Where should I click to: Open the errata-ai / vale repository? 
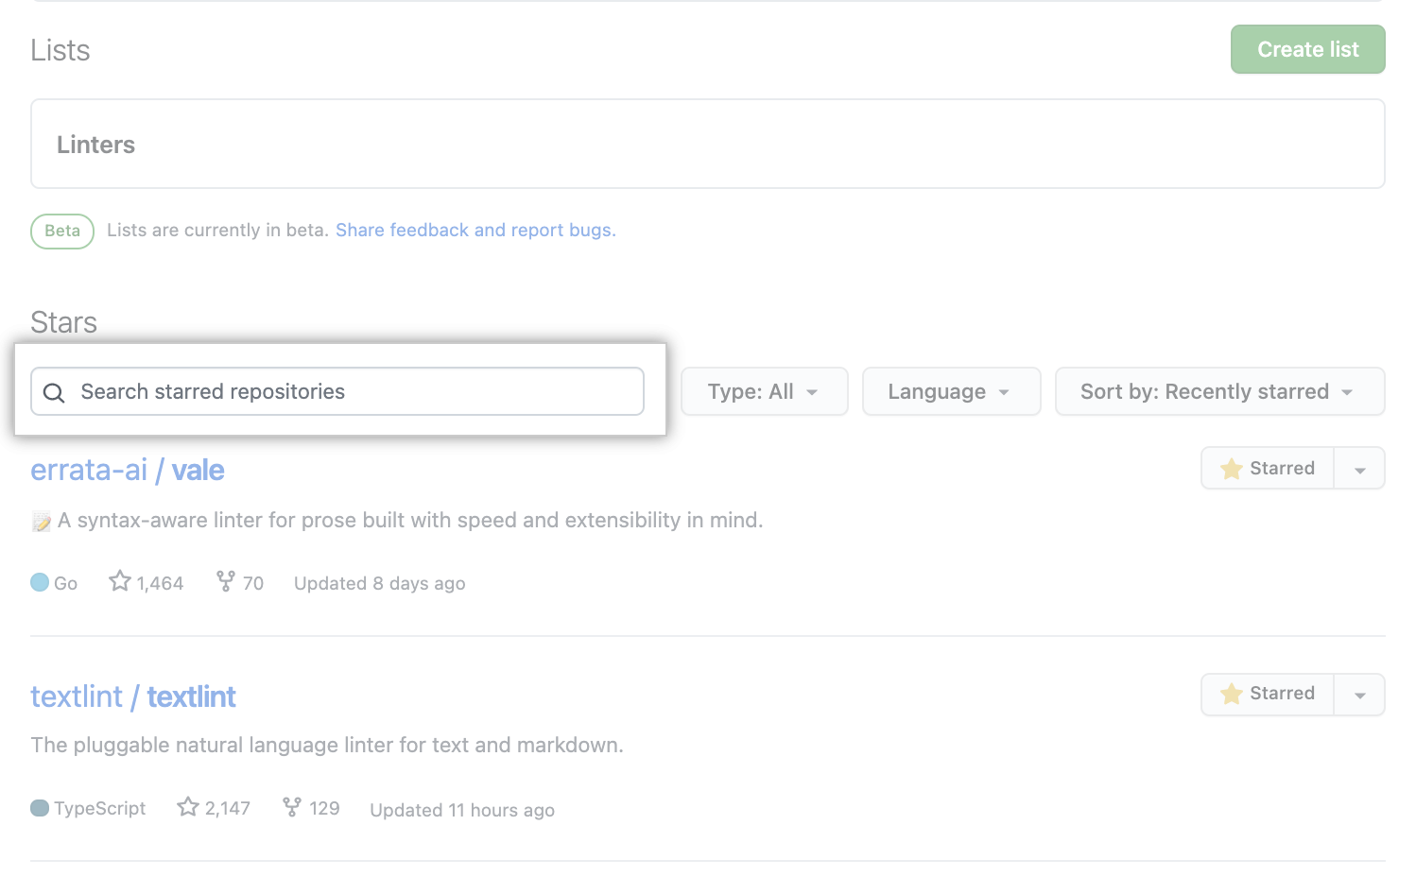coord(128,470)
